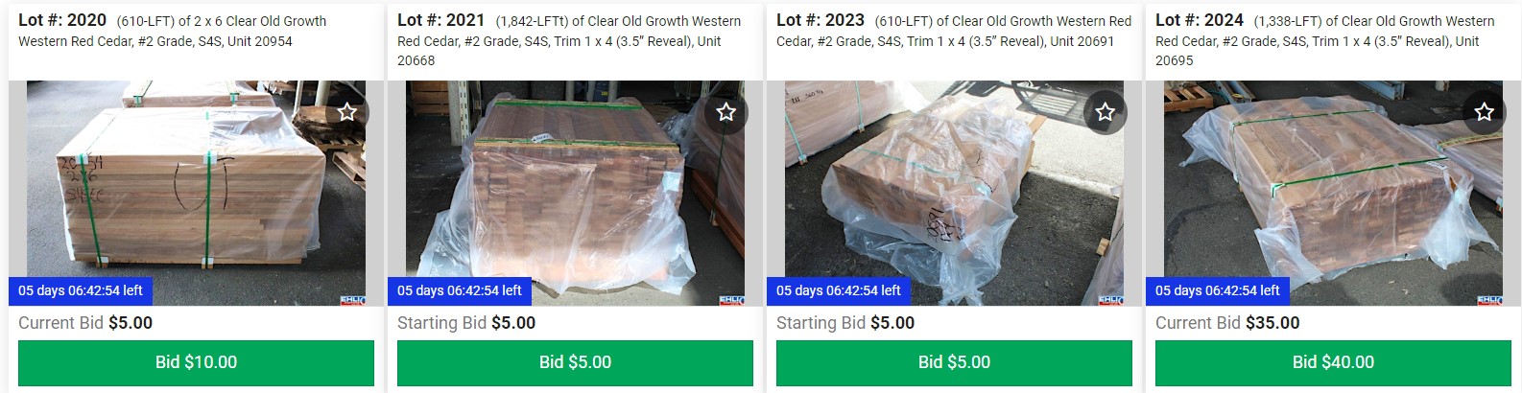Open the Lot 2023 product photo

tap(954, 193)
